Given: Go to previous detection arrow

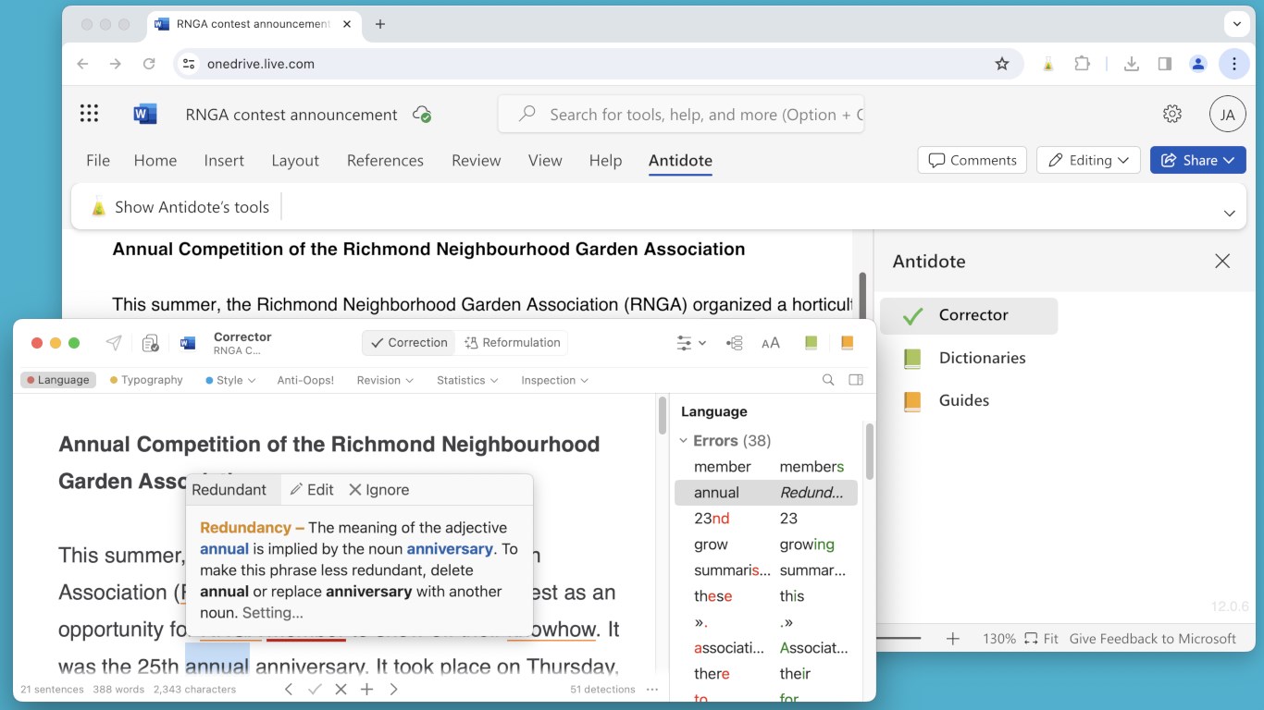Looking at the screenshot, I should pos(289,690).
